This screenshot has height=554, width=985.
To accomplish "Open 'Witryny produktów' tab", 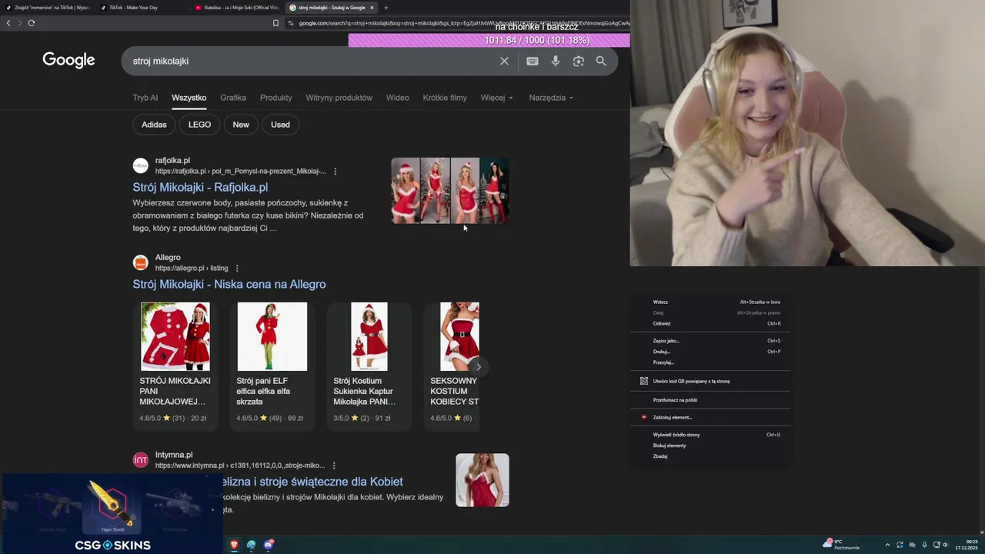I will (x=339, y=98).
